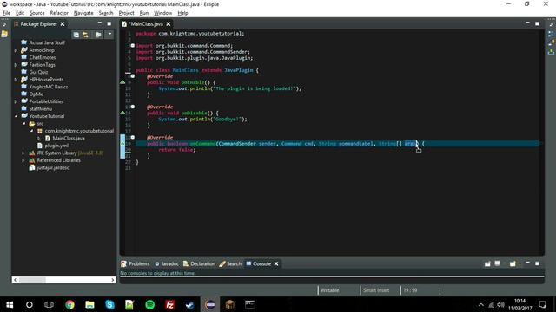Click the Open Console icon
The image size is (556, 312).
[513, 263]
